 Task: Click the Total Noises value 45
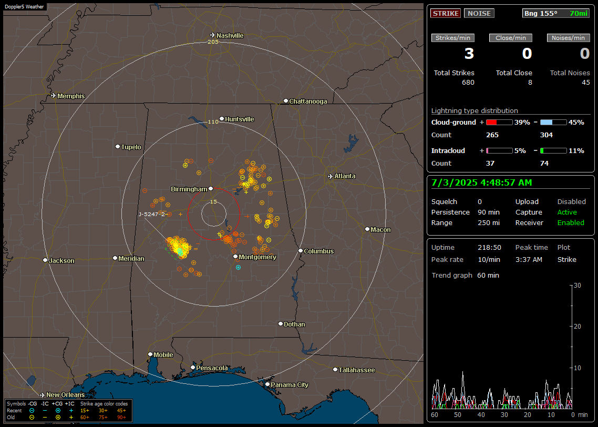[x=586, y=83]
